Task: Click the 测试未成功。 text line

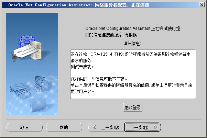Action: [82, 67]
